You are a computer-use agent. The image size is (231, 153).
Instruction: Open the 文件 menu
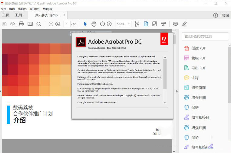[4, 9]
